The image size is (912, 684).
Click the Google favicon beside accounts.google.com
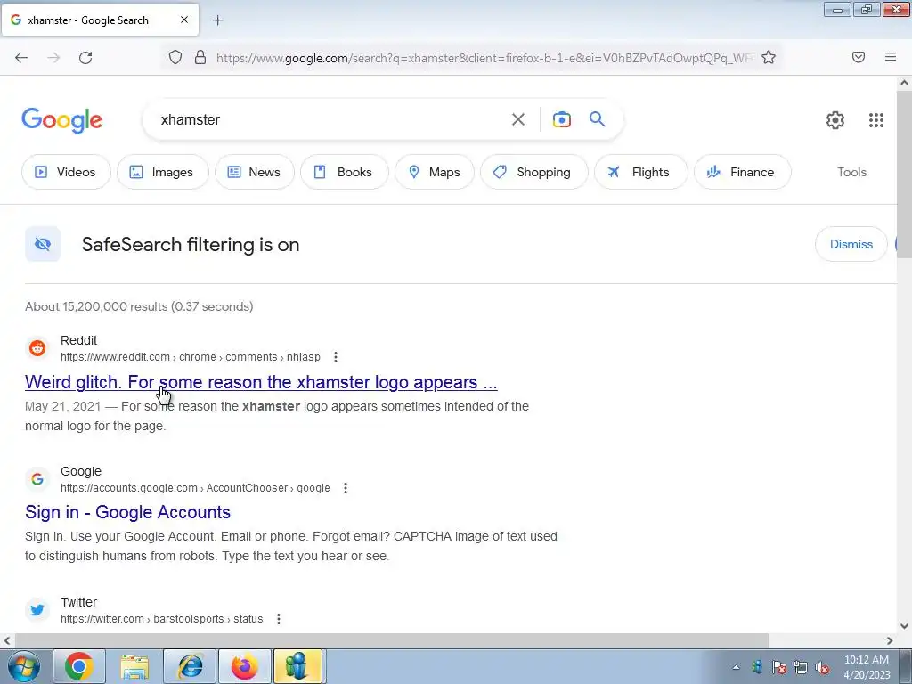[x=37, y=478]
